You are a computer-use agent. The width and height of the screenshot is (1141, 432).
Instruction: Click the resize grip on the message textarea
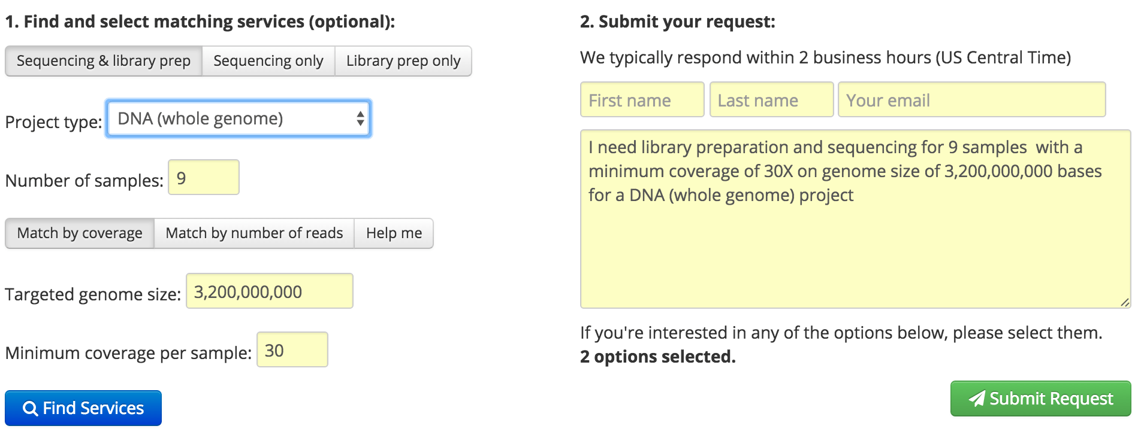(x=1125, y=303)
